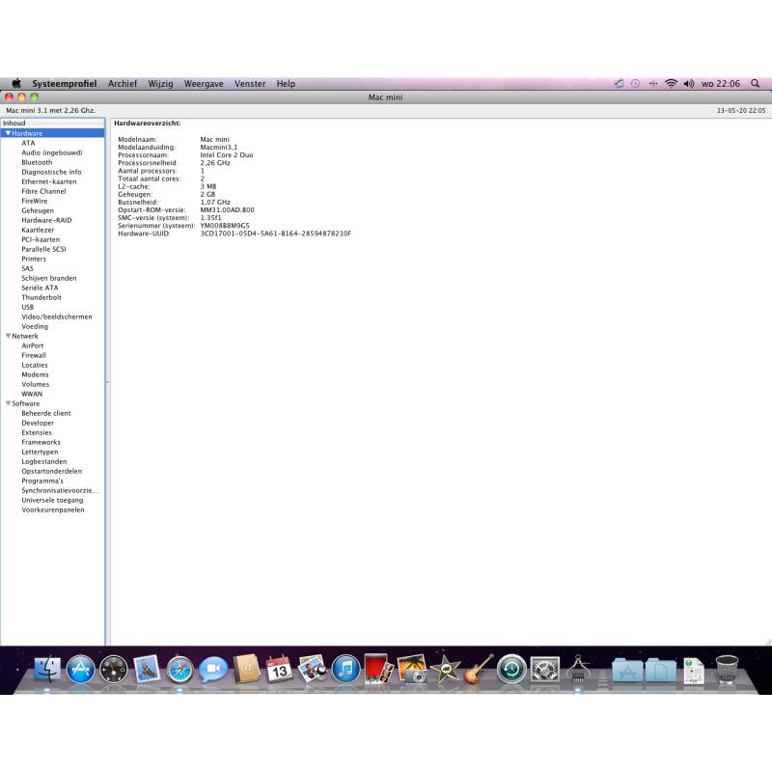Open iPhoto in the Dock
Viewport: 772px width, 772px height.
pos(412,669)
